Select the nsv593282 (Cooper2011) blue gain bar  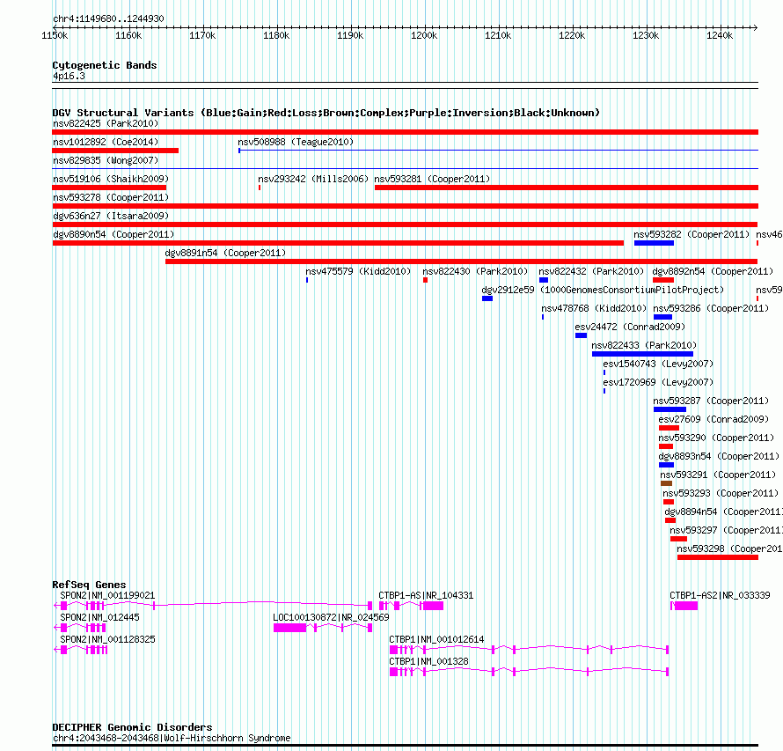[654, 243]
